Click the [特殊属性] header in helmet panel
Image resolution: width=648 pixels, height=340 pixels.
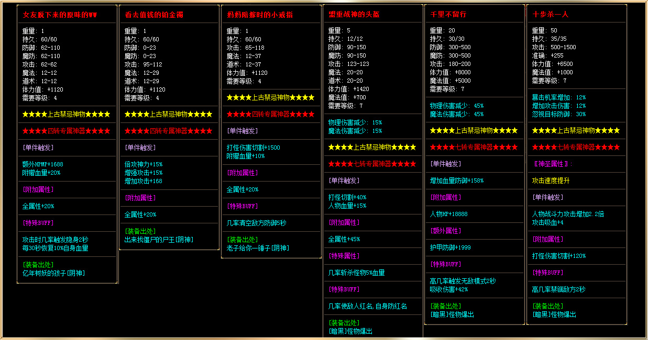(x=344, y=256)
